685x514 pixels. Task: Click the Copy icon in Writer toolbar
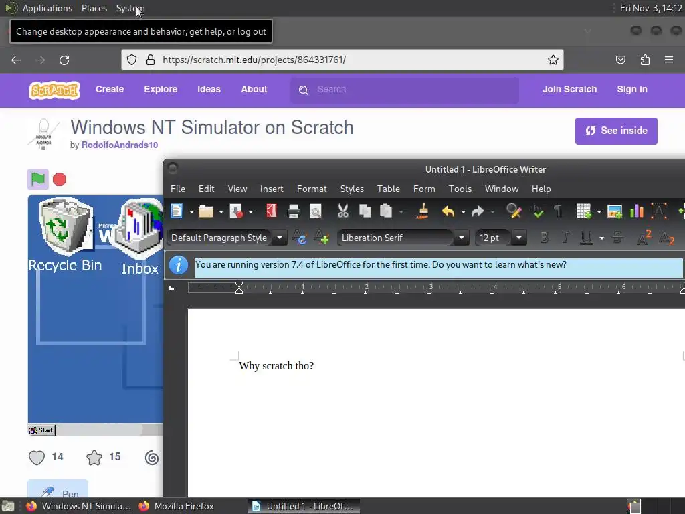click(365, 211)
